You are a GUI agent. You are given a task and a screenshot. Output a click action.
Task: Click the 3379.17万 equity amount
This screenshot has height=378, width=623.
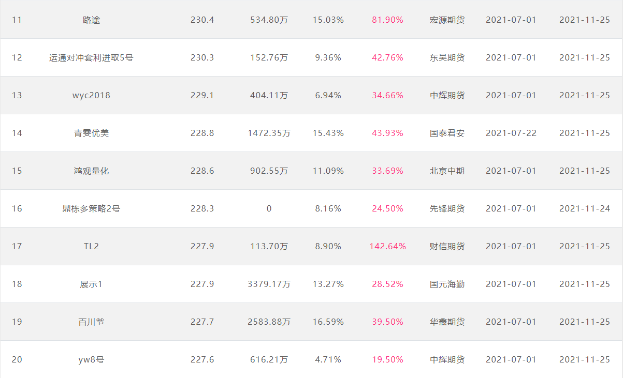click(x=269, y=284)
